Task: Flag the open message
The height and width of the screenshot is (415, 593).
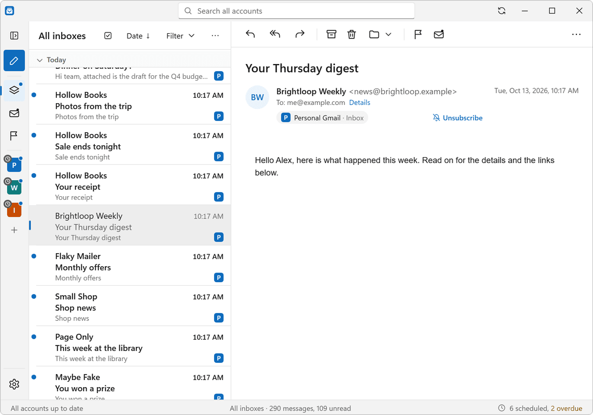Action: click(418, 34)
